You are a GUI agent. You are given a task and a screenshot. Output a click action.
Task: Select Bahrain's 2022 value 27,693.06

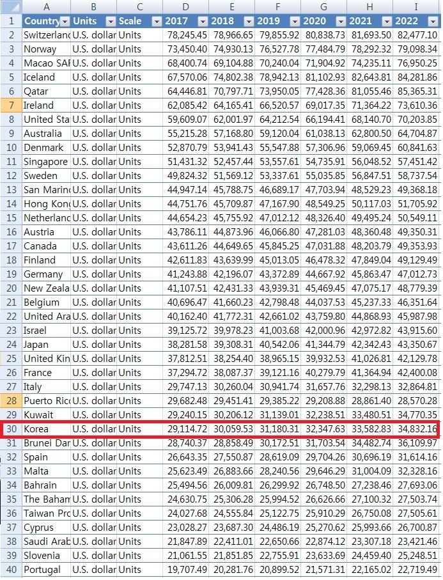click(416, 485)
